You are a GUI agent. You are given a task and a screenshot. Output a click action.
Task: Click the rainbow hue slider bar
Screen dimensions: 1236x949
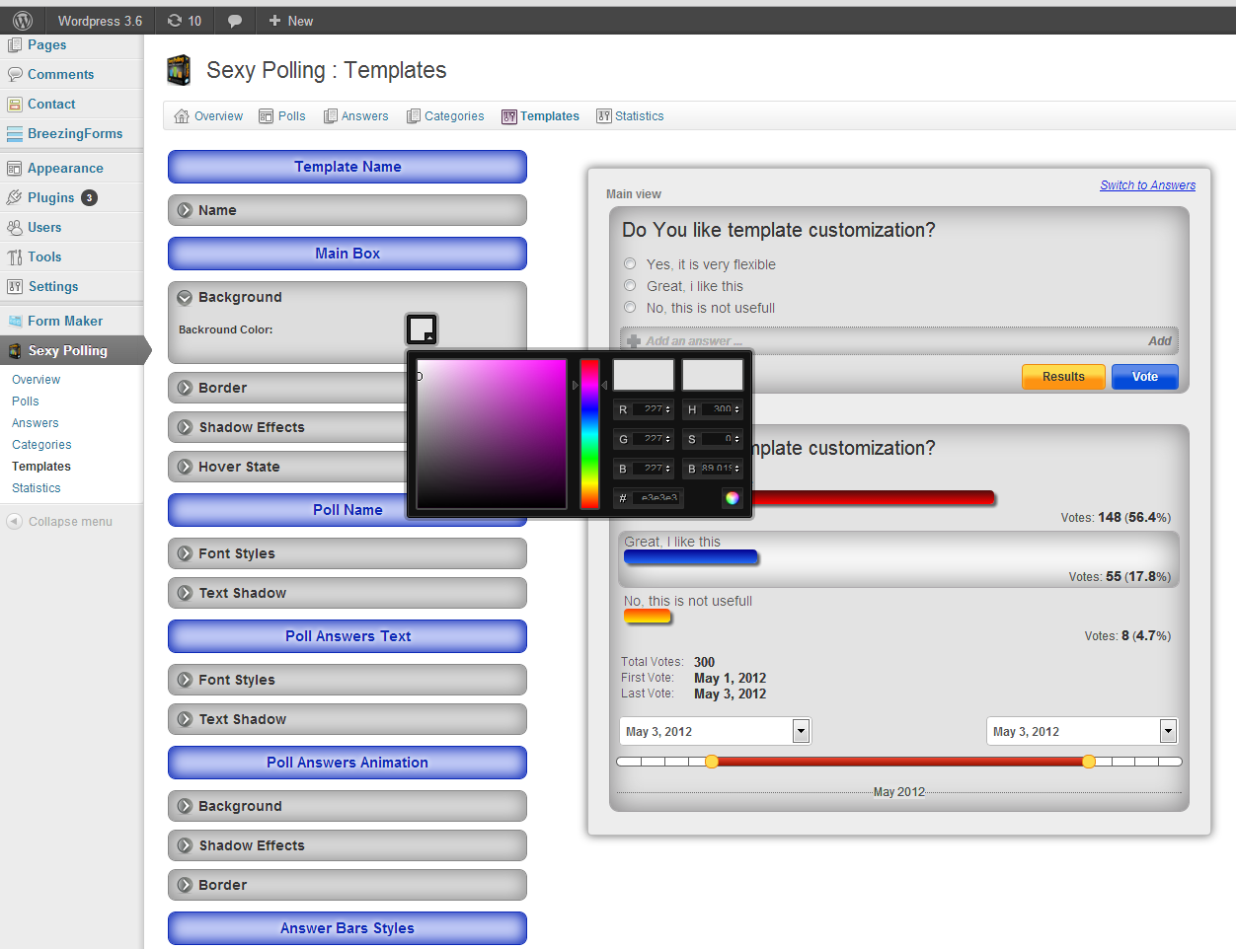click(x=589, y=434)
